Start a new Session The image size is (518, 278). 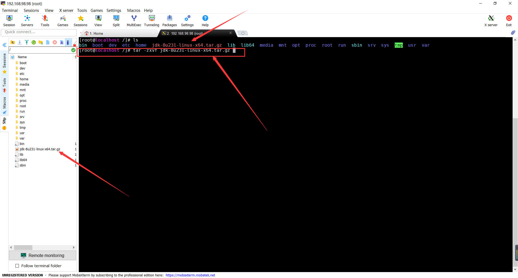click(x=9, y=20)
